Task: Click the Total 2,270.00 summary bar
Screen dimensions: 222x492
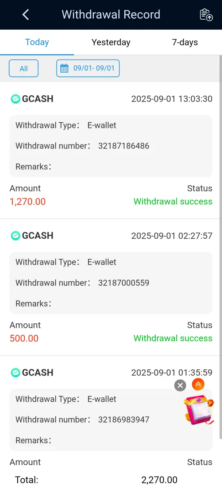Action: point(111,480)
